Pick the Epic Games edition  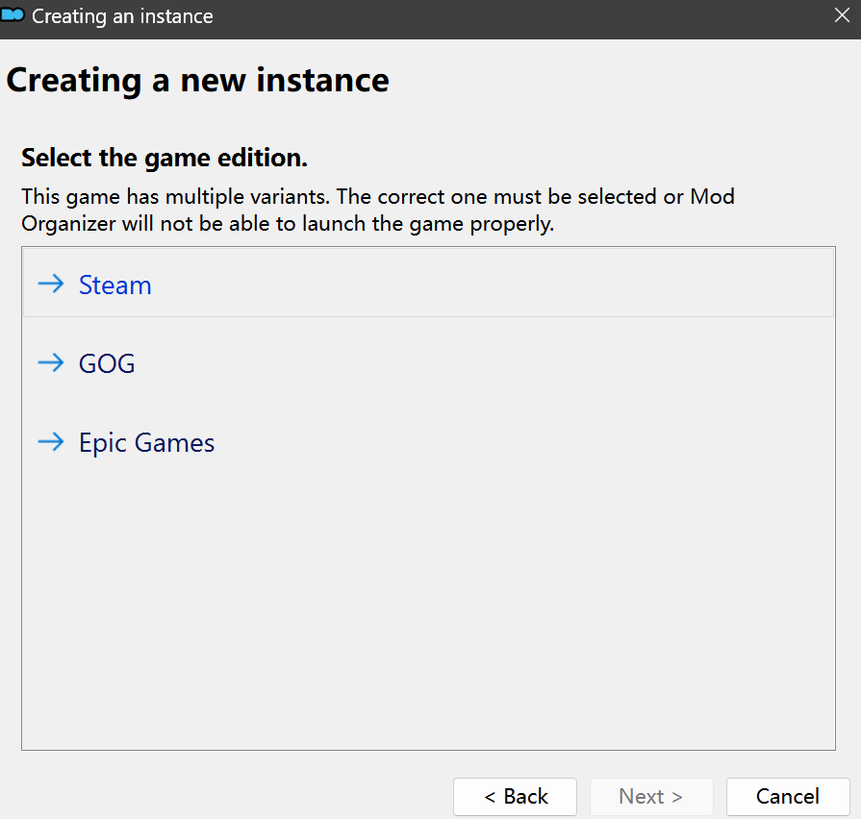point(428,441)
